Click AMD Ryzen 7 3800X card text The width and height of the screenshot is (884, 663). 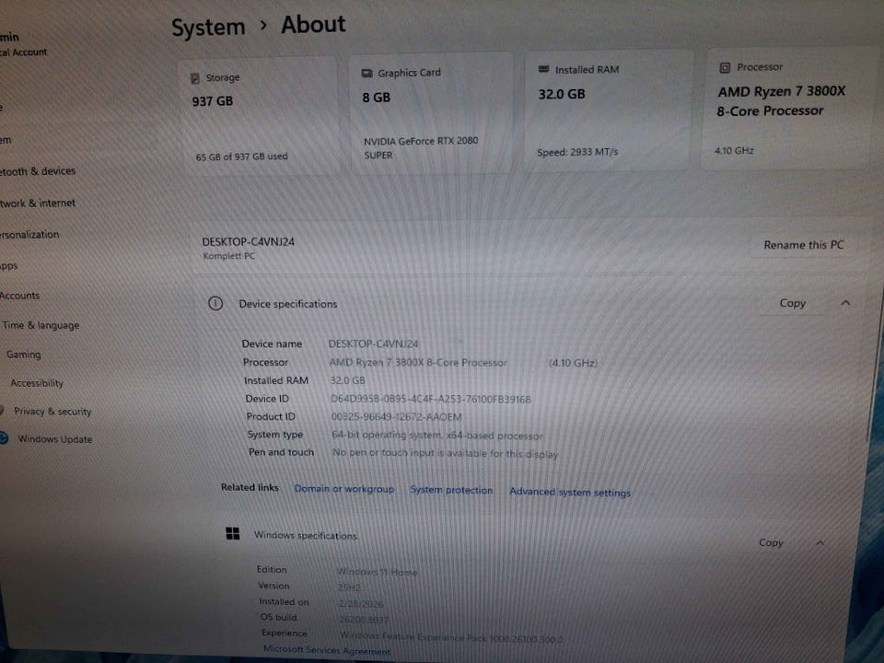click(x=781, y=101)
